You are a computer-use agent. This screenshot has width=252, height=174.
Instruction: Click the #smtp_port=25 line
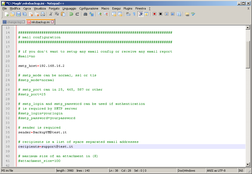pyautogui.click(x=32, y=94)
